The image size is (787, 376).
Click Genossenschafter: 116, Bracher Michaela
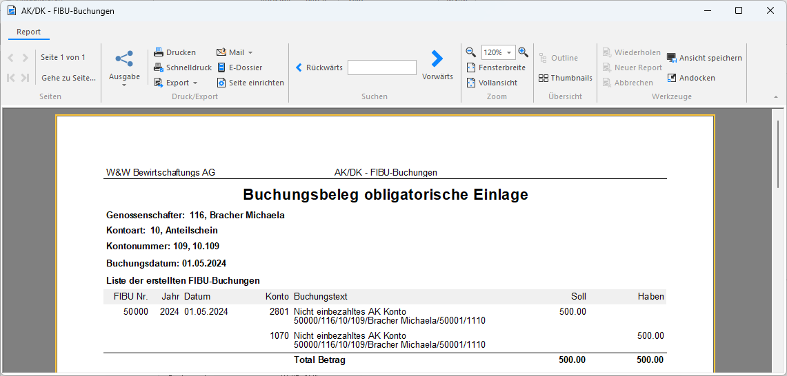point(196,215)
